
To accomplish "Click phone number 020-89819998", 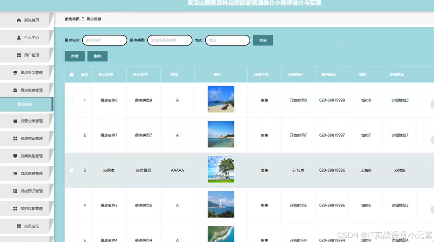I will (332, 100).
